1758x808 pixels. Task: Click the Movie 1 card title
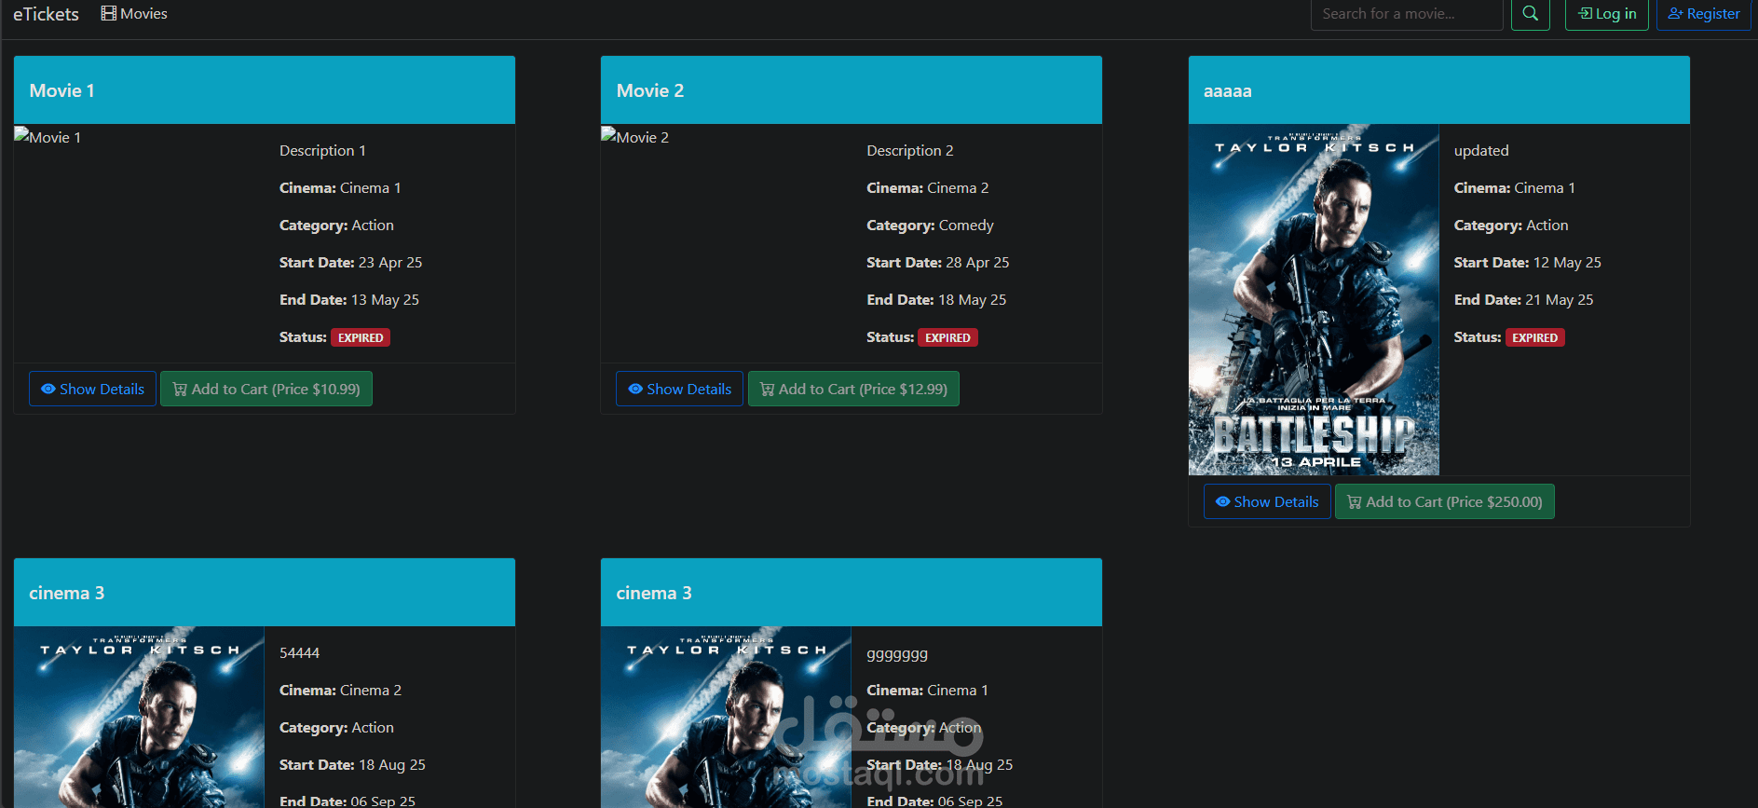pos(61,90)
